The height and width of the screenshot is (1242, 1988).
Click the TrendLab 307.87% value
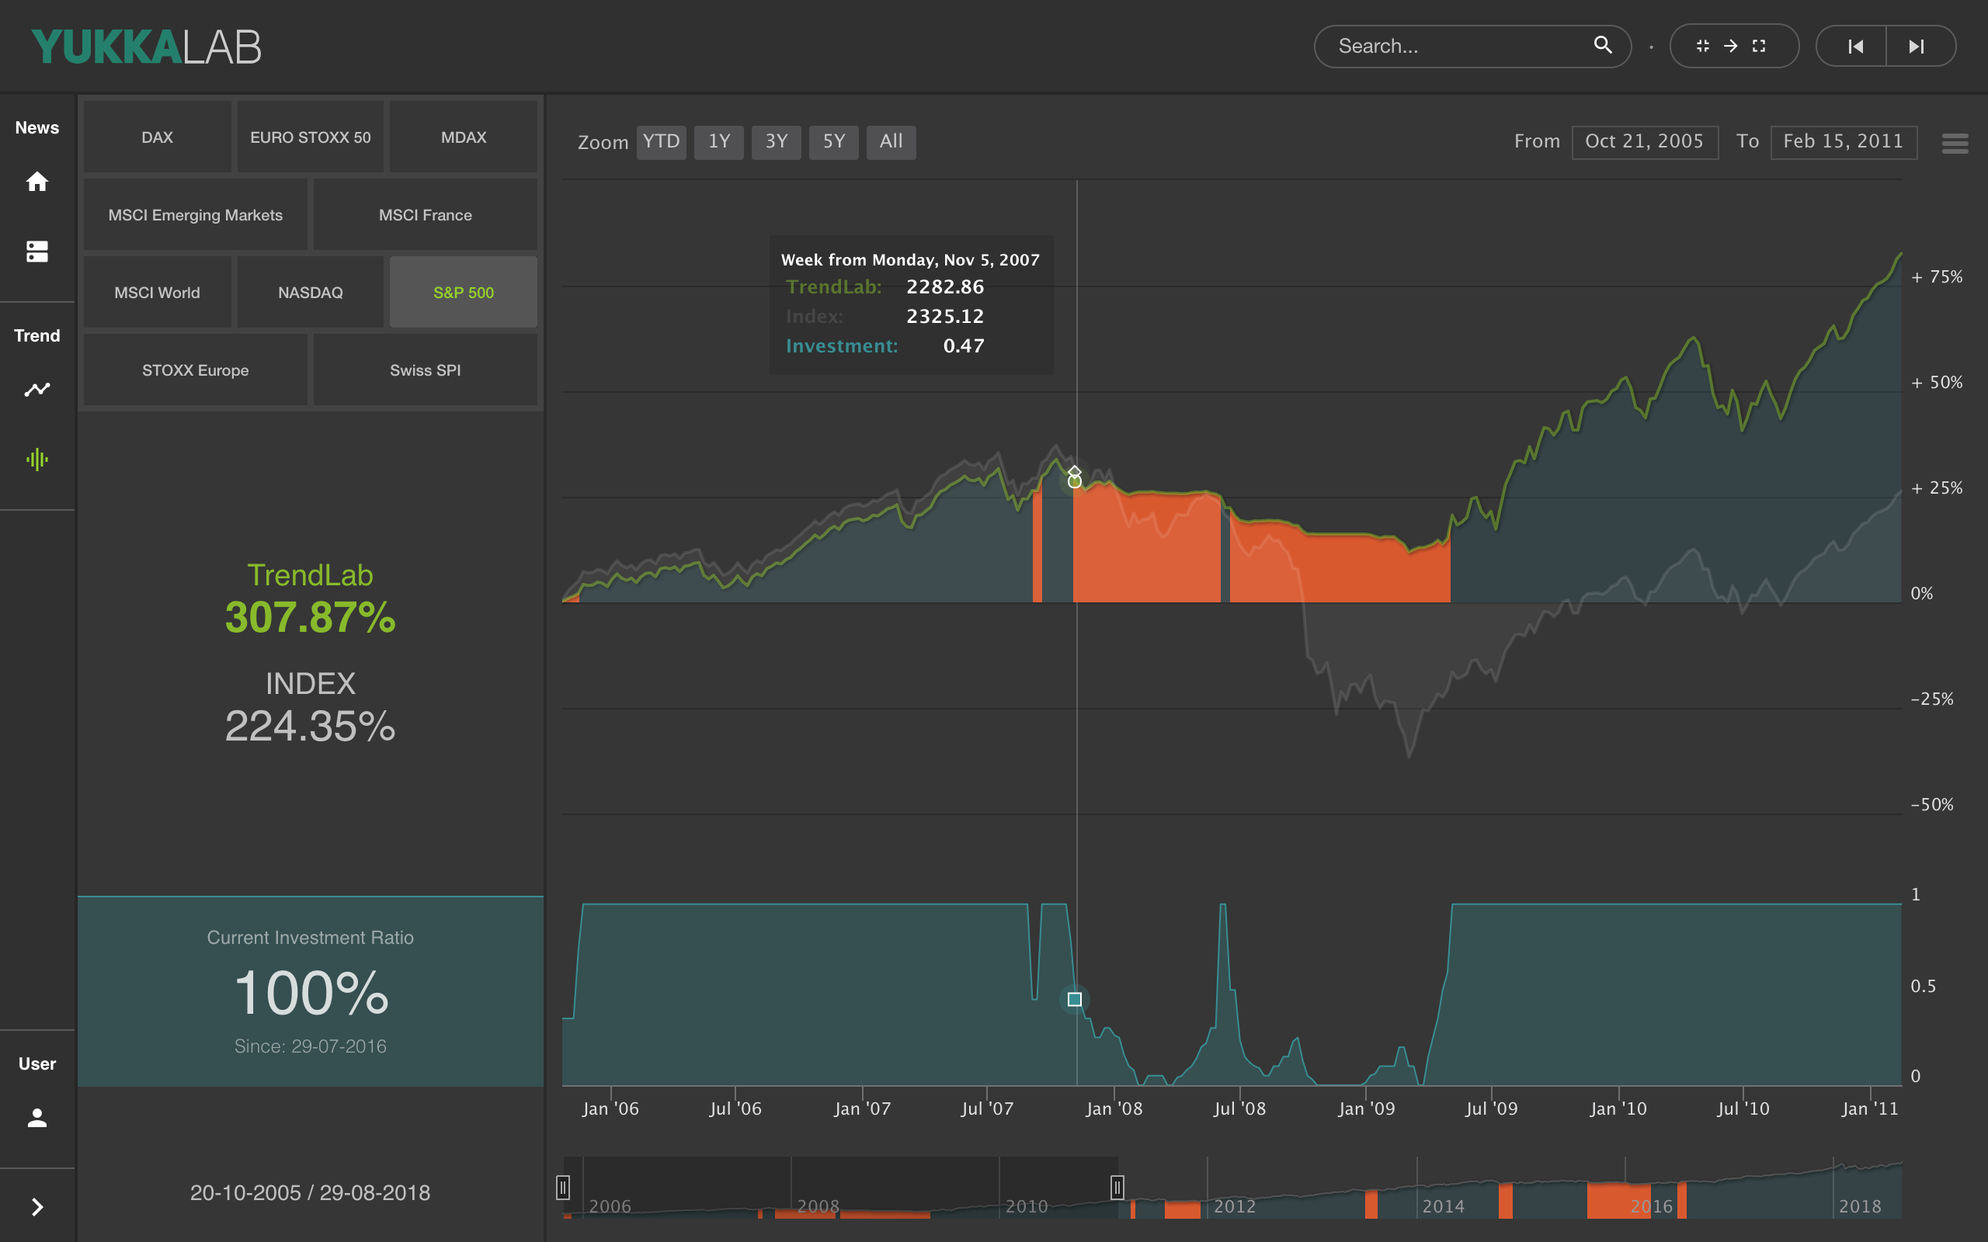click(x=311, y=618)
